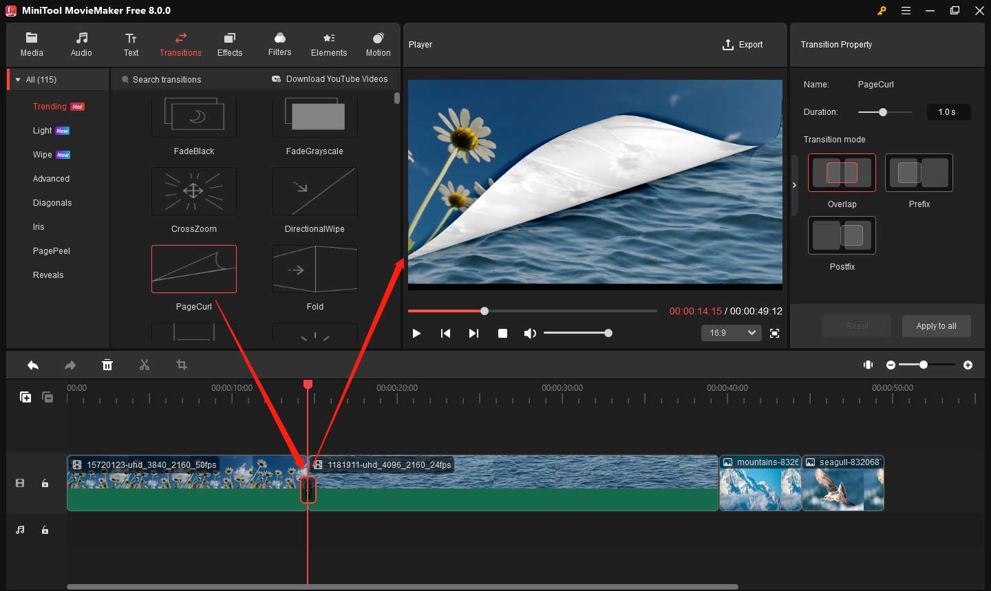Enter full screen preview mode
Image resolution: width=991 pixels, height=591 pixels.
tap(775, 333)
